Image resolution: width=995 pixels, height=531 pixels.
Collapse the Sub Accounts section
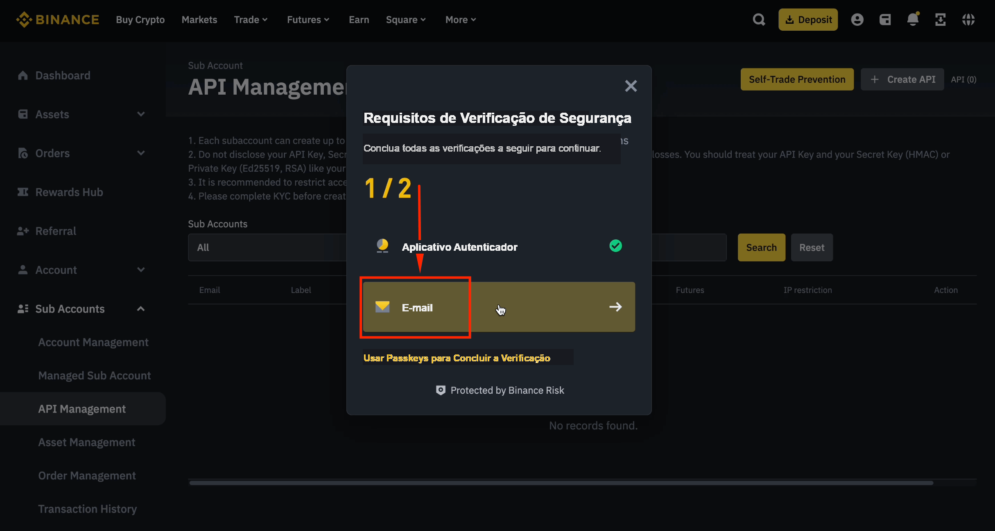[141, 309]
